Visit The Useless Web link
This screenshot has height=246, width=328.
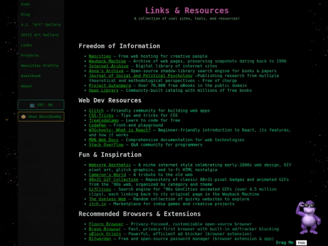coord(108,199)
